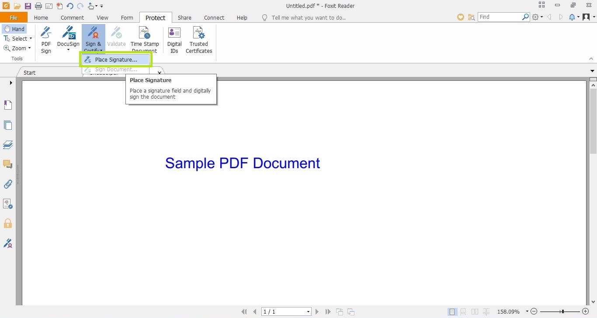Open Trusted Certificates
Viewport: 597px width, 318px height.
coord(198,39)
